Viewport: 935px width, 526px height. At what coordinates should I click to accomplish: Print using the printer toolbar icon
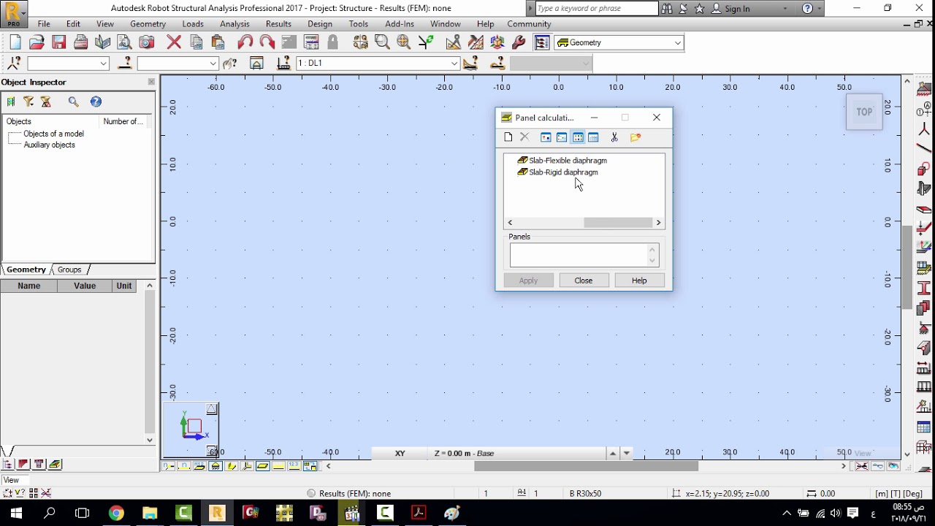click(x=81, y=42)
